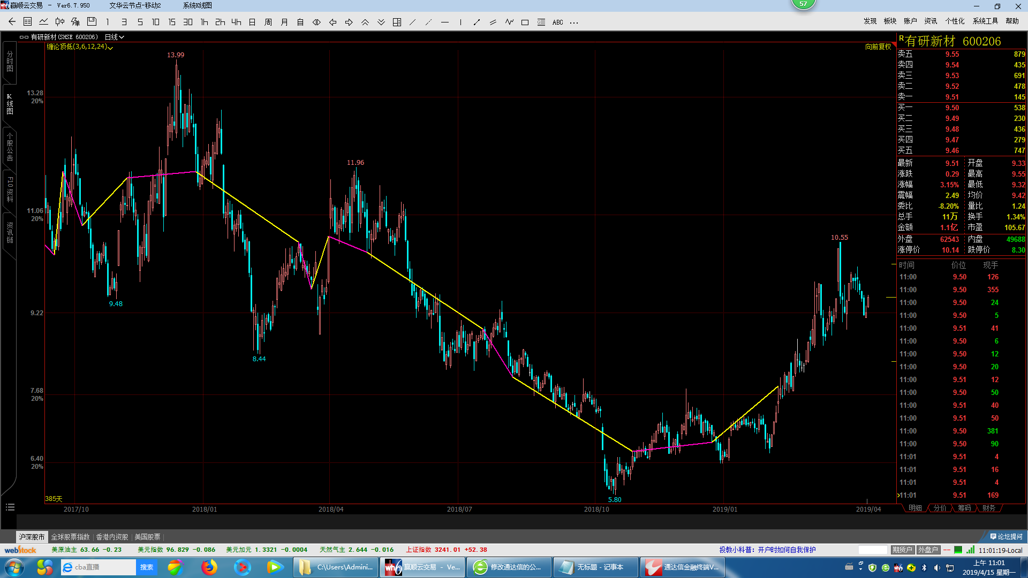
Task: Open 分时图 side panel tab
Action: [x=9, y=61]
